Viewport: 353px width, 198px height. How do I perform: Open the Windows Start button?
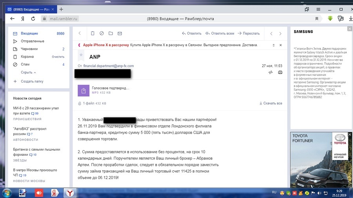[7, 193]
